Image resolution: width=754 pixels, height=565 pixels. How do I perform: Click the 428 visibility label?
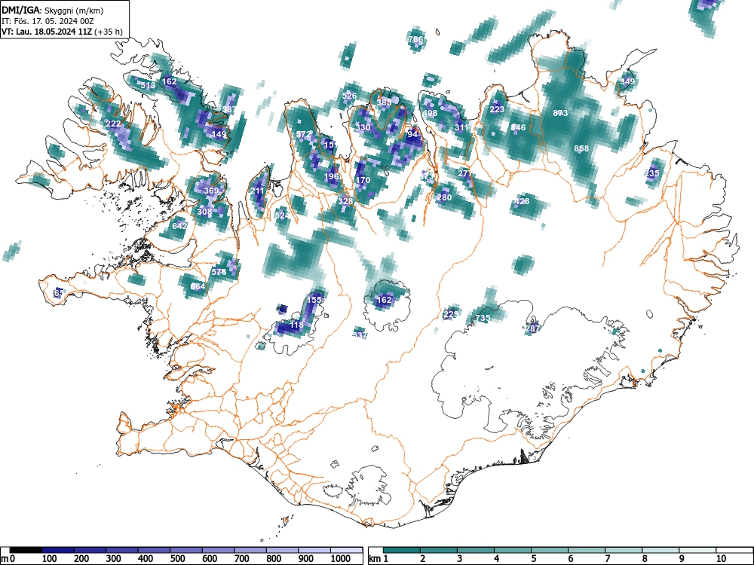point(522,201)
